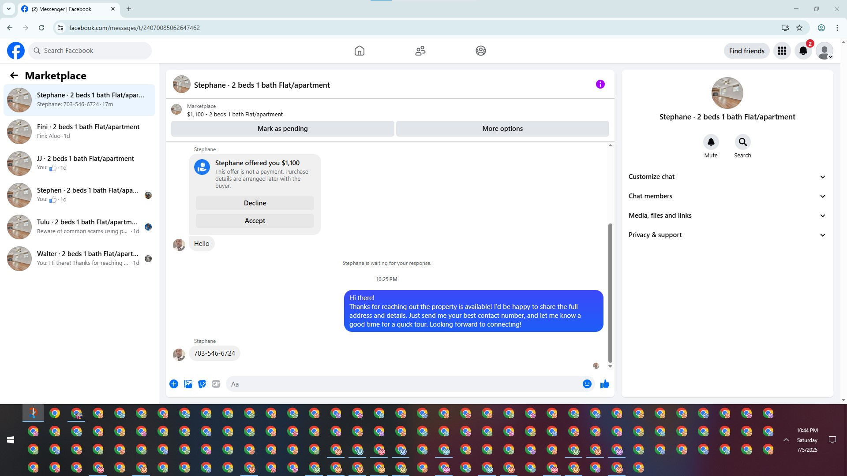Send a thumbs-up like
Viewport: 847px width, 476px height.
tap(604, 384)
